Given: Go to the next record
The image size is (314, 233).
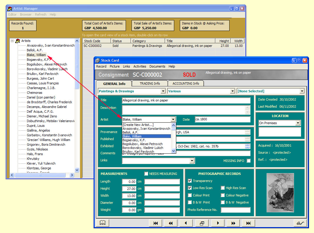Looking at the screenshot, I should coord(218,223).
